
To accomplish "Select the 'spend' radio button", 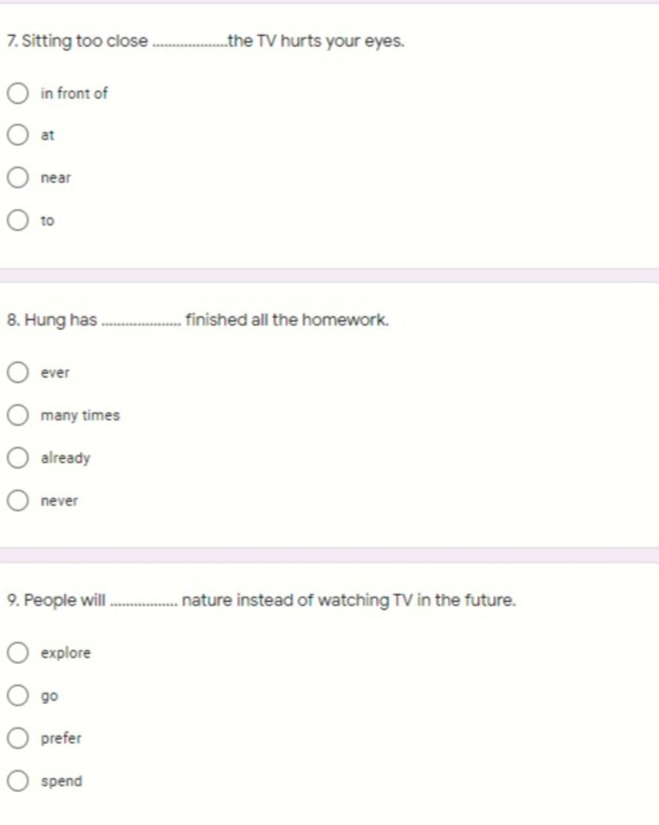I will click(17, 781).
